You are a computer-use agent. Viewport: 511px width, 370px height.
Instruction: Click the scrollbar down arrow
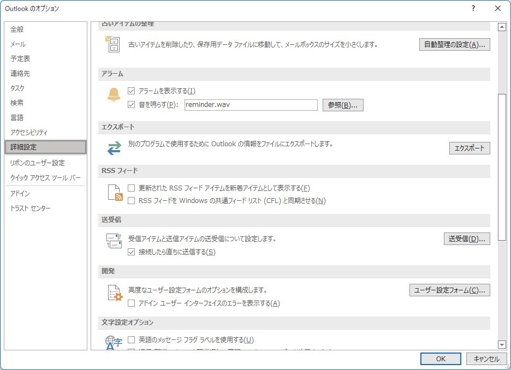(502, 344)
